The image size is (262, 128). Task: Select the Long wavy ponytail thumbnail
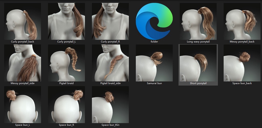tap(198, 21)
